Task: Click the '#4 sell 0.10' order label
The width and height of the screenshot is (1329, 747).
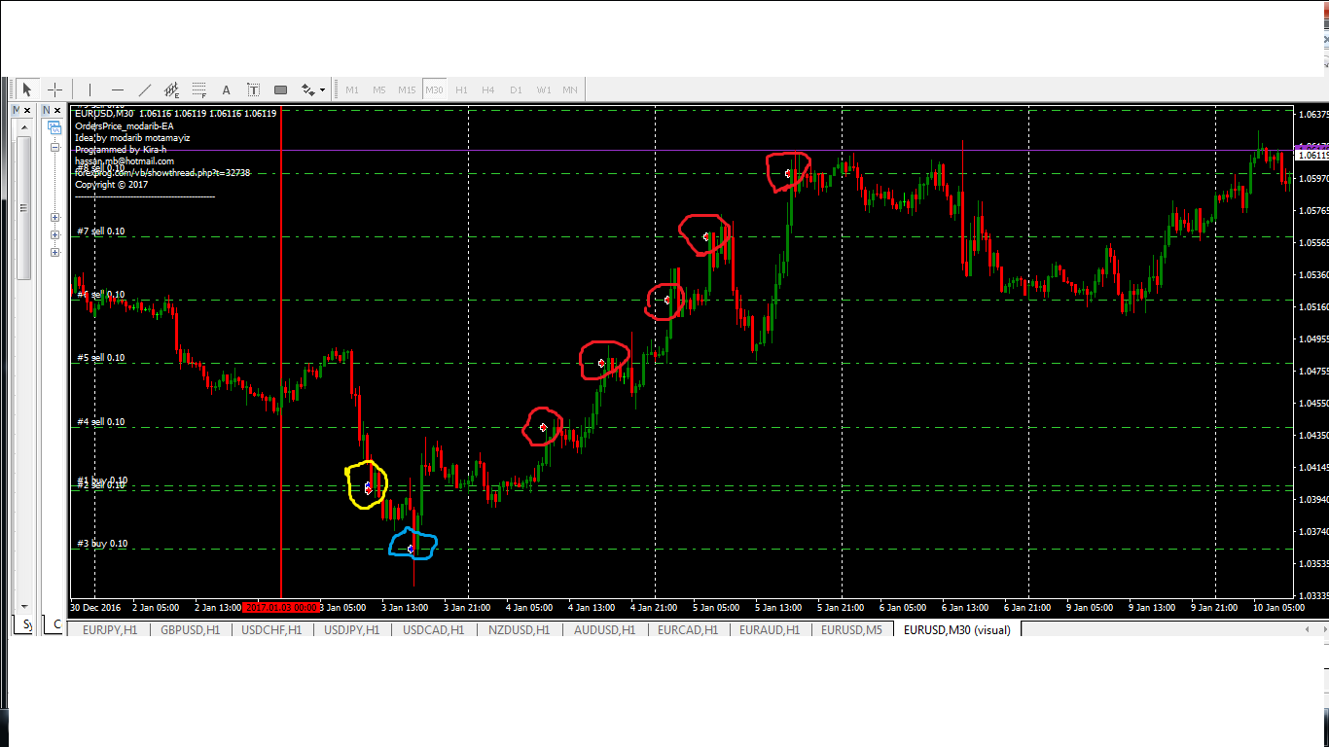Action: 100,422
